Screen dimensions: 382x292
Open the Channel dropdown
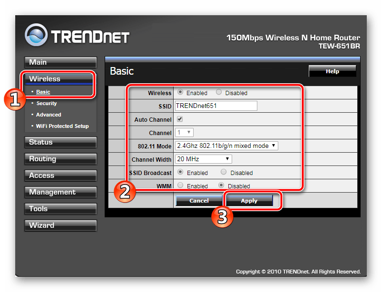(x=184, y=133)
